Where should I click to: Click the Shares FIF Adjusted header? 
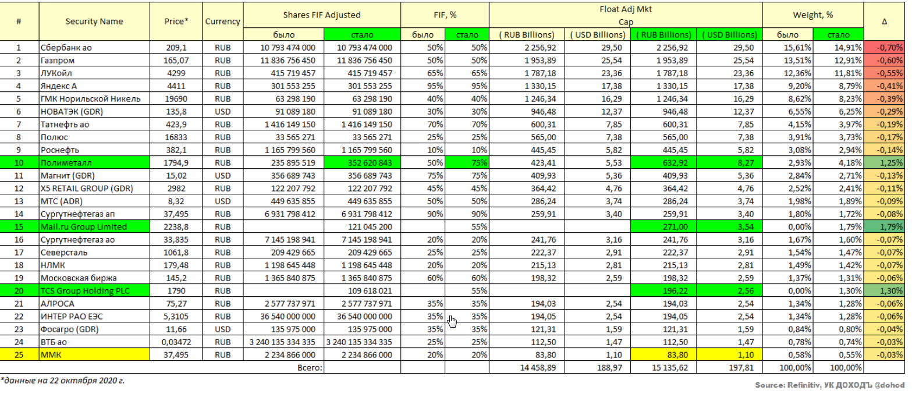322,15
